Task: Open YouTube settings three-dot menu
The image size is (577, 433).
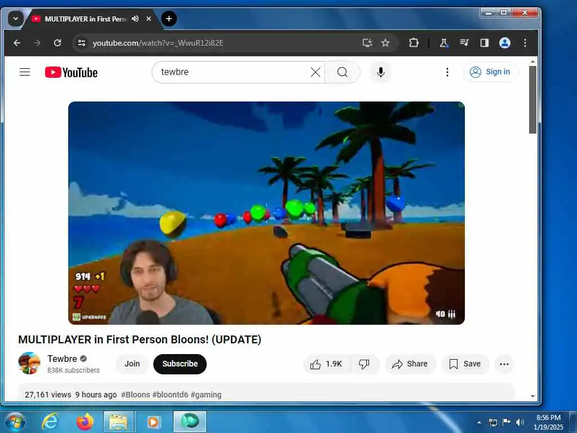Action: pos(447,72)
